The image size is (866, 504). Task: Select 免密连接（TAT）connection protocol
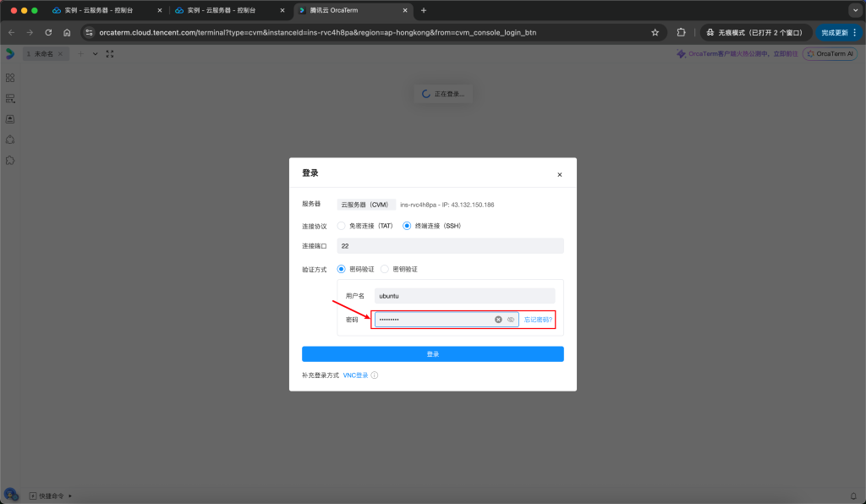(342, 225)
